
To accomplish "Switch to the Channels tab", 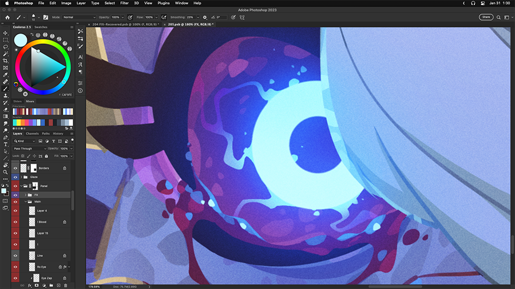I will coord(32,134).
